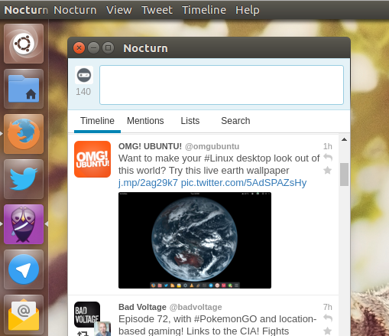Click the timeline scrollbar up arrow
The image size is (389, 336).
[344, 139]
